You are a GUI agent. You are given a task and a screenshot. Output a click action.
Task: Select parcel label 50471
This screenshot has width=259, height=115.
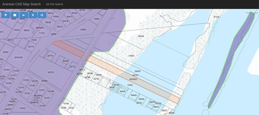point(69,17)
